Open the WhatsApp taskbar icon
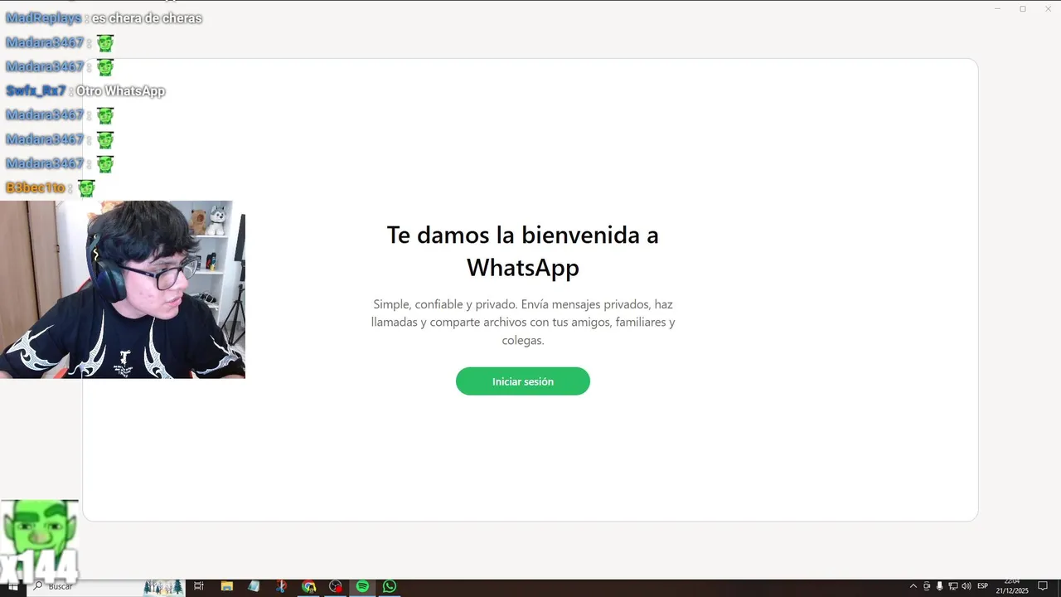Screen dimensions: 1061x597 pos(389,586)
